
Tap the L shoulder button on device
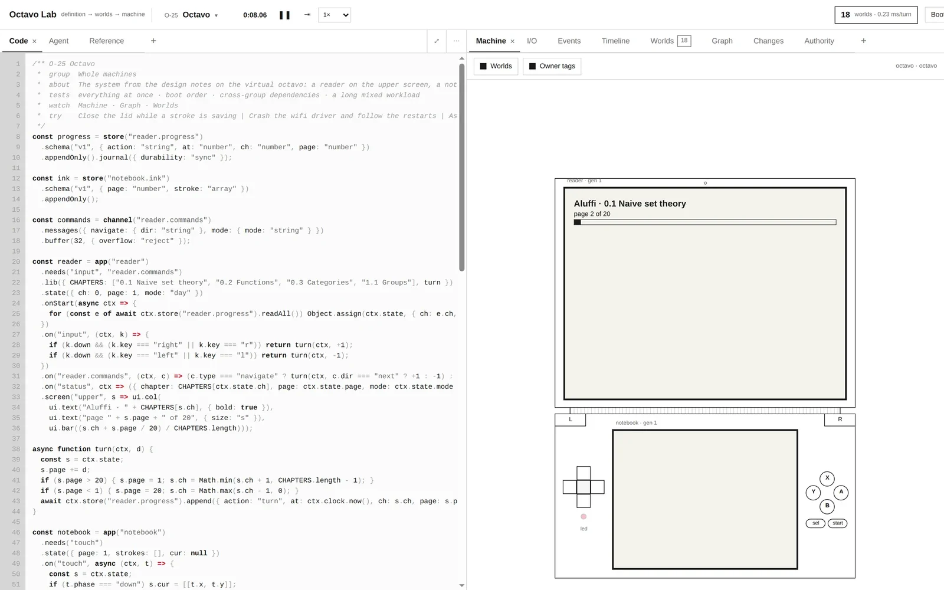point(571,419)
